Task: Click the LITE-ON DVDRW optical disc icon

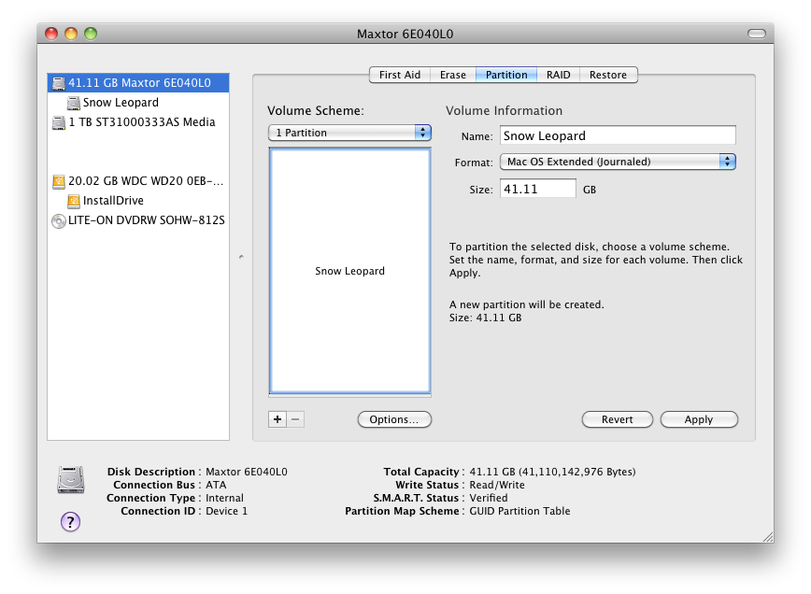Action: (x=59, y=220)
